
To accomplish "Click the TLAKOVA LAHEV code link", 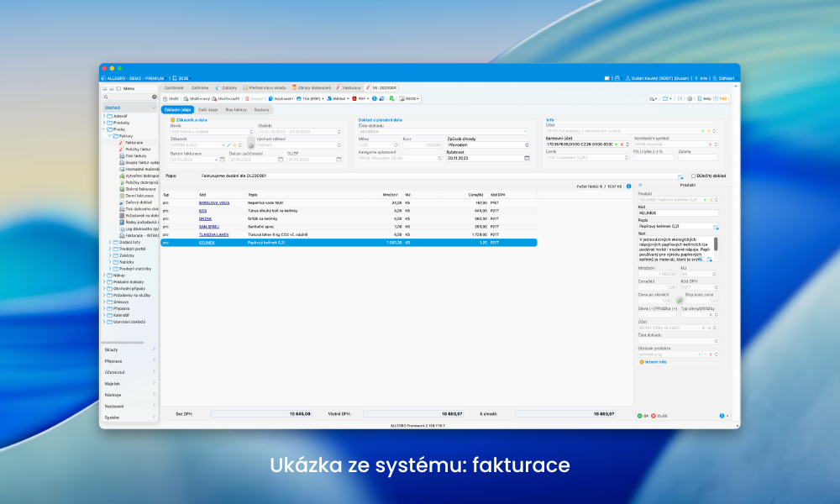I will click(213, 234).
